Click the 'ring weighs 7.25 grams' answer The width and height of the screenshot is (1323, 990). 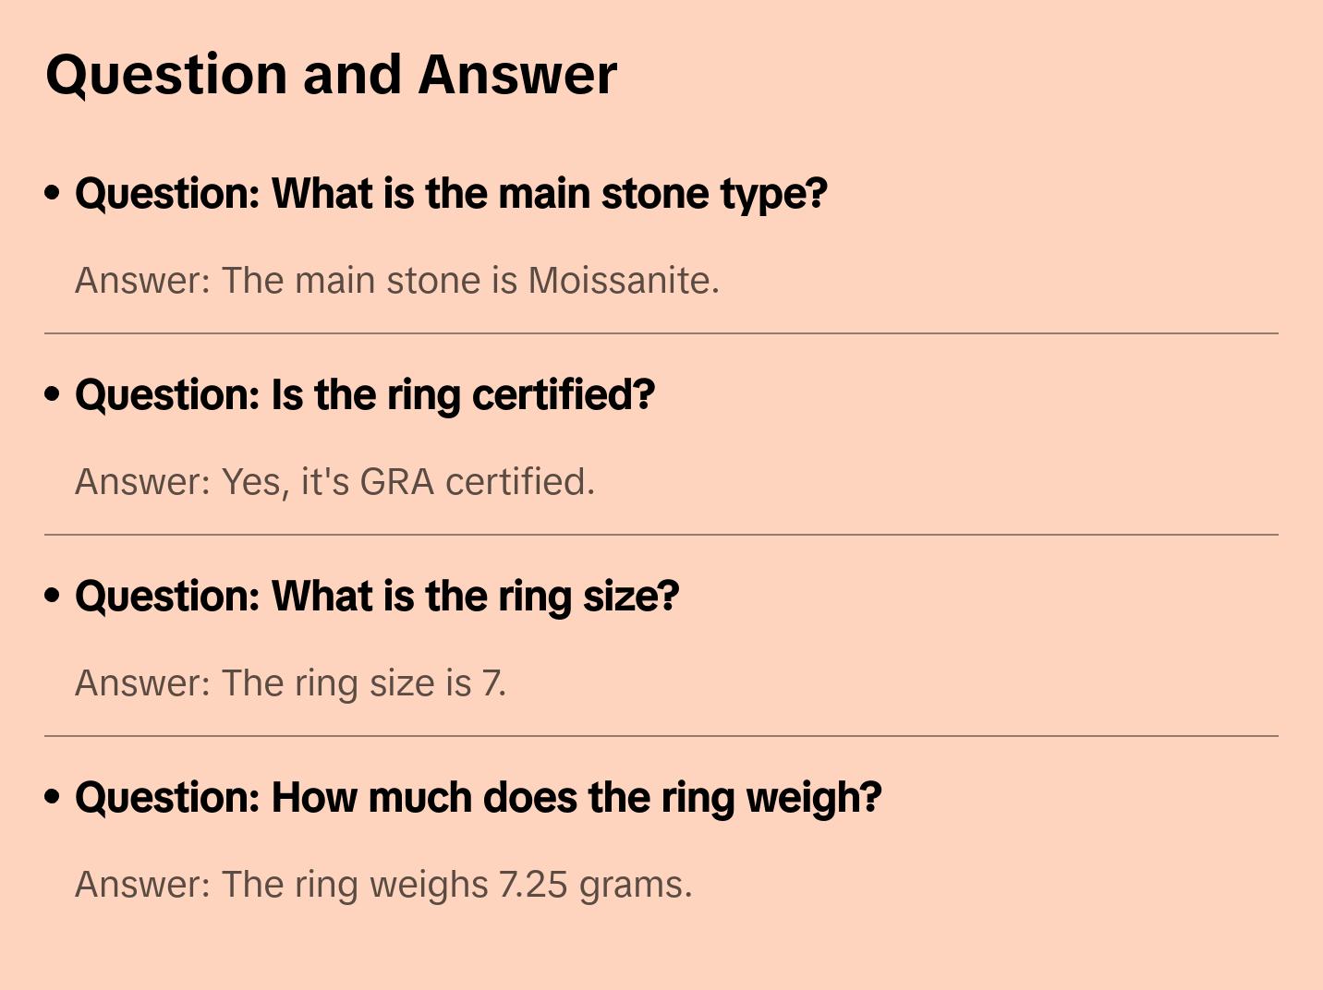pos(383,885)
